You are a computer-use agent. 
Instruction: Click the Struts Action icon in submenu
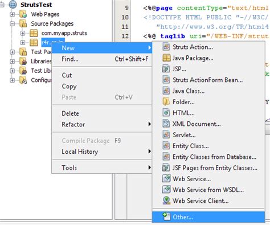(166, 47)
